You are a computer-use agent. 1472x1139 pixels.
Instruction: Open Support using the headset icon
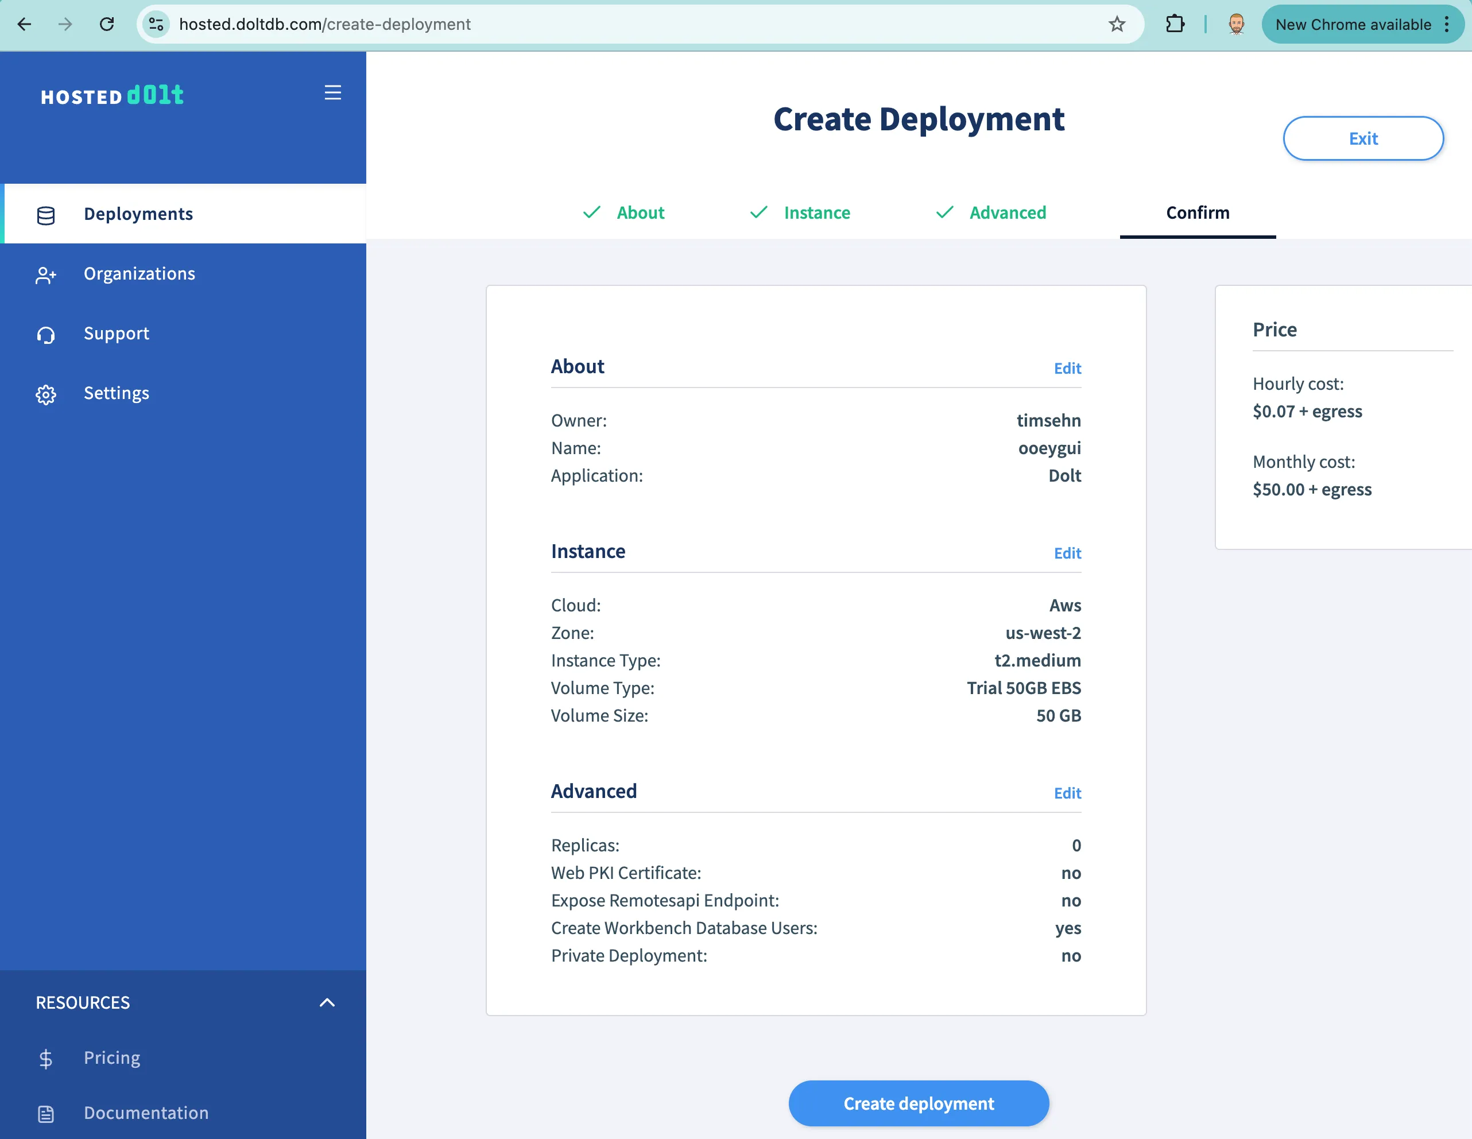point(45,335)
